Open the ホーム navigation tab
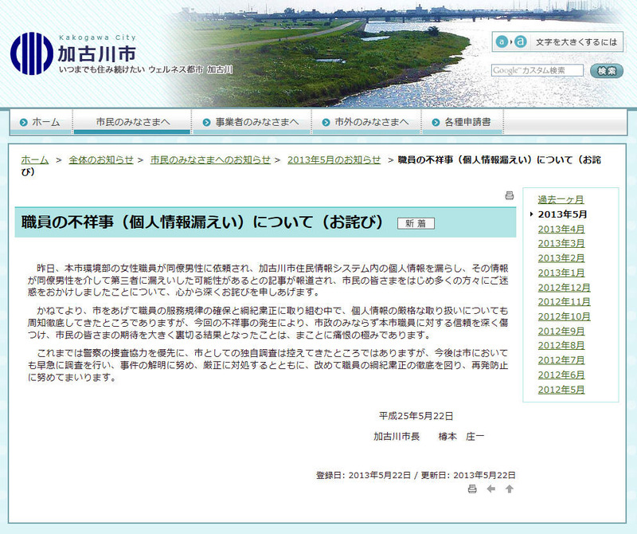 pyautogui.click(x=41, y=122)
